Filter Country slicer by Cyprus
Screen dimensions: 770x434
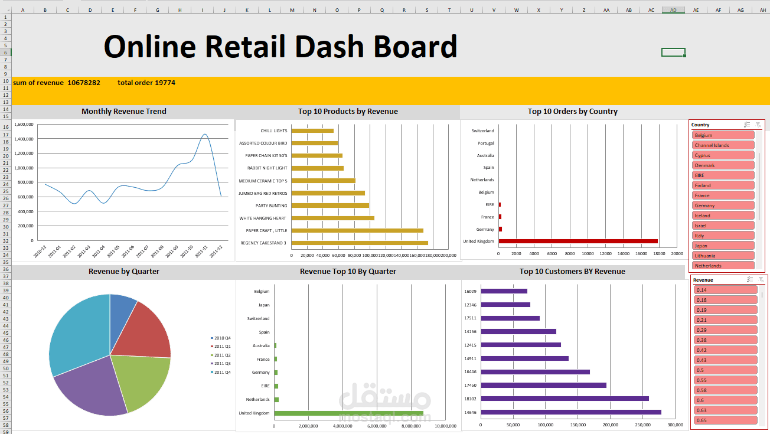pyautogui.click(x=723, y=155)
